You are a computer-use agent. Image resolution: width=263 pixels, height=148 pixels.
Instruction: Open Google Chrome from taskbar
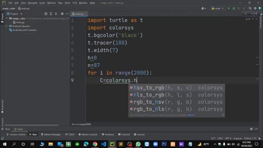[95, 144]
